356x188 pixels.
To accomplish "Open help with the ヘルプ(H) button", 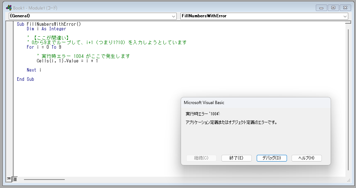I will (x=306, y=158).
